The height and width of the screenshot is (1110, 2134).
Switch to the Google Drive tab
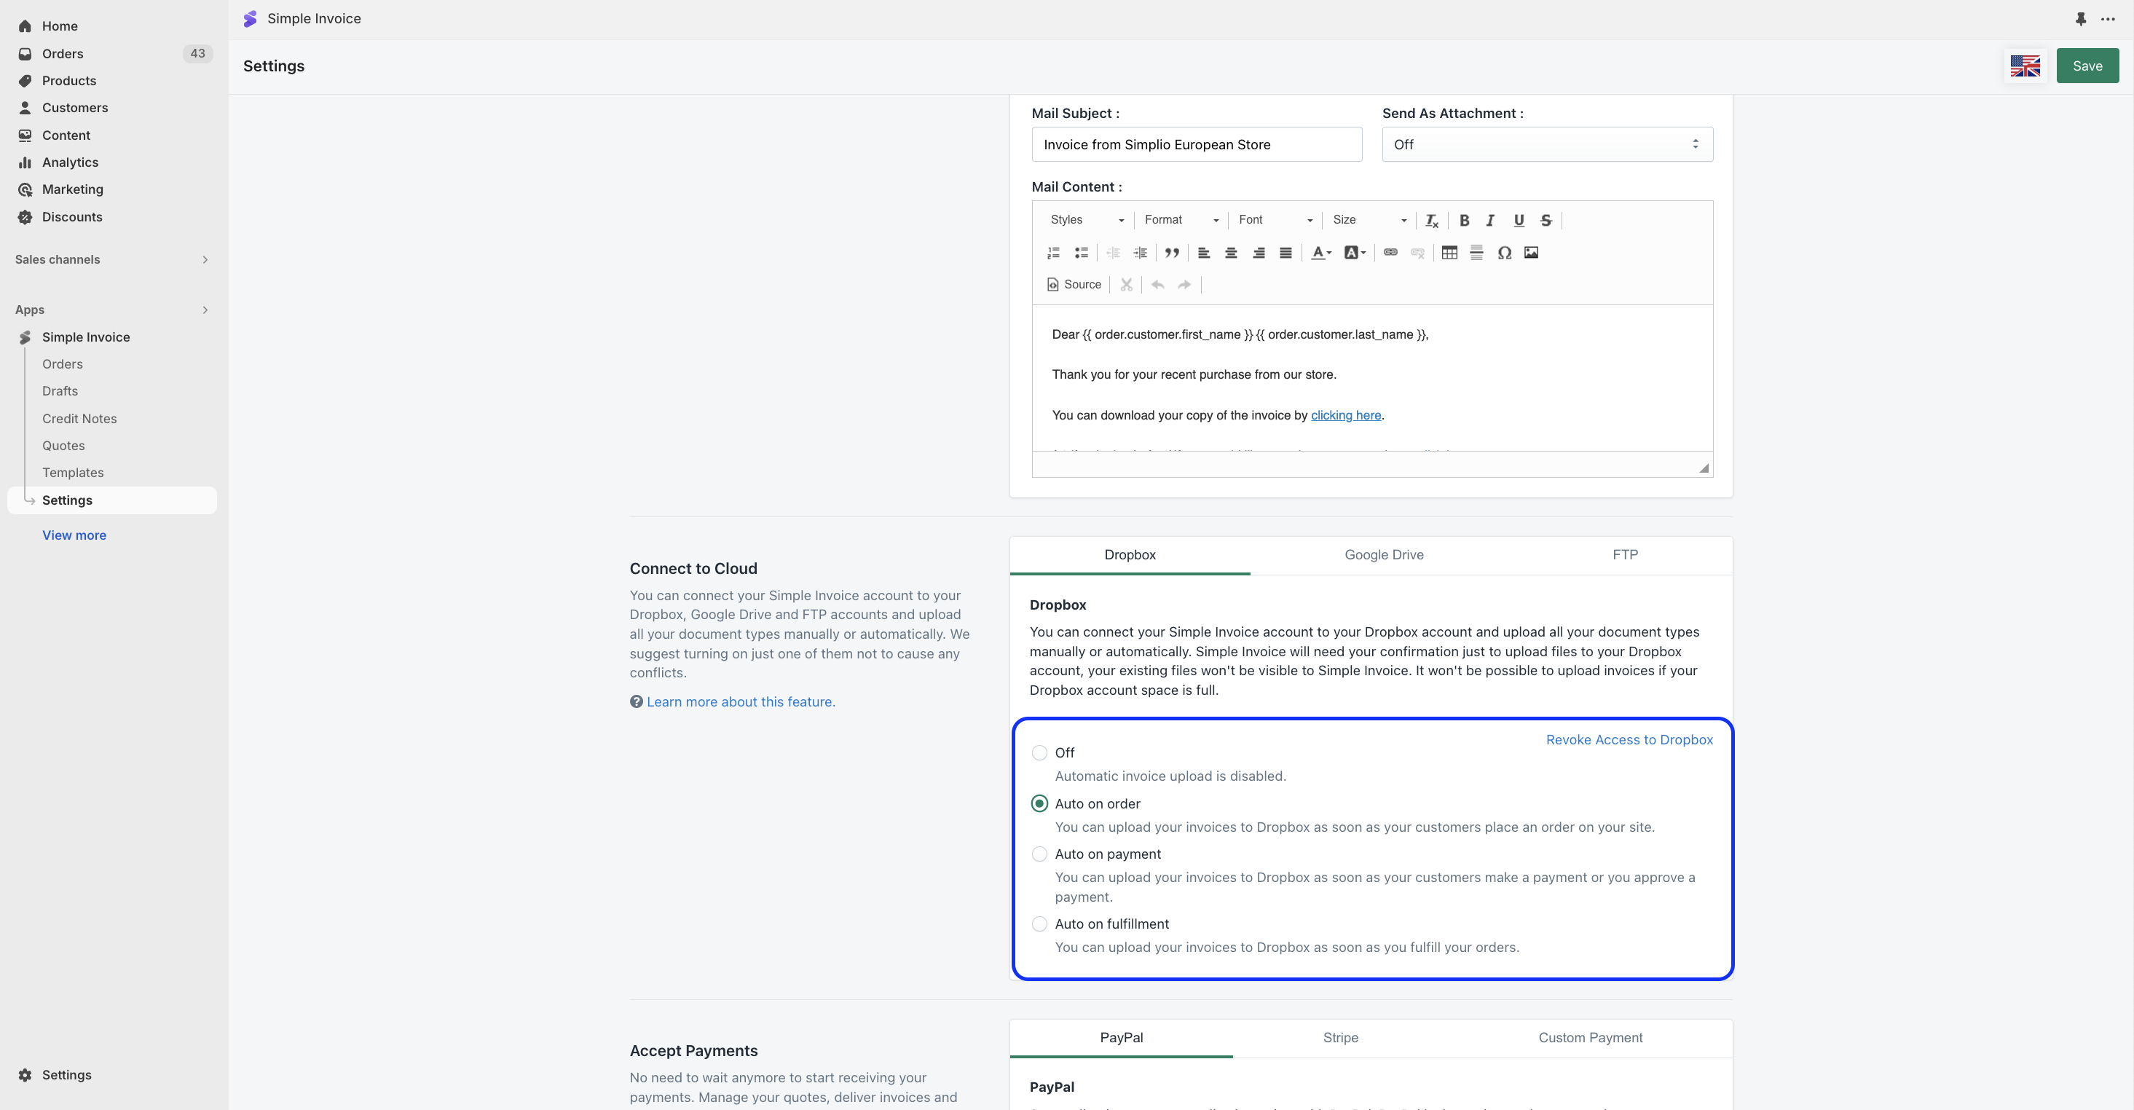click(x=1383, y=555)
